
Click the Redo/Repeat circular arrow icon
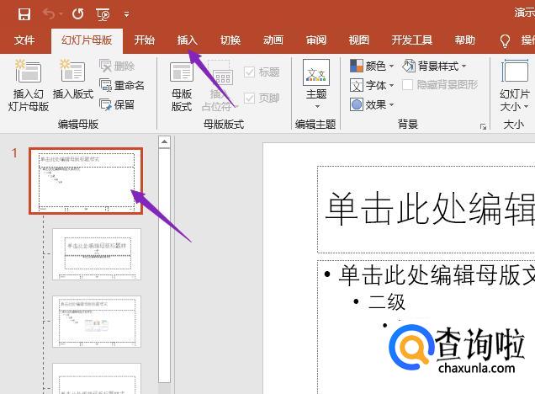click(77, 14)
